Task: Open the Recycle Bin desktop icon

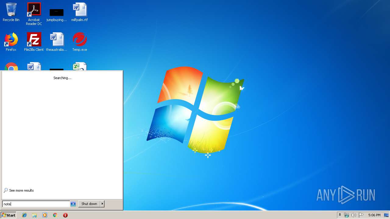Action: click(x=11, y=12)
